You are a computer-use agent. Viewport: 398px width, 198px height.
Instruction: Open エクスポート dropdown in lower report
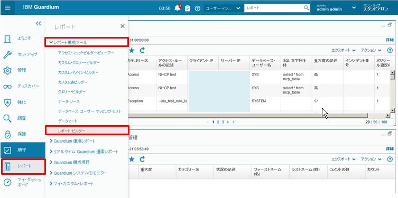[x=344, y=159]
